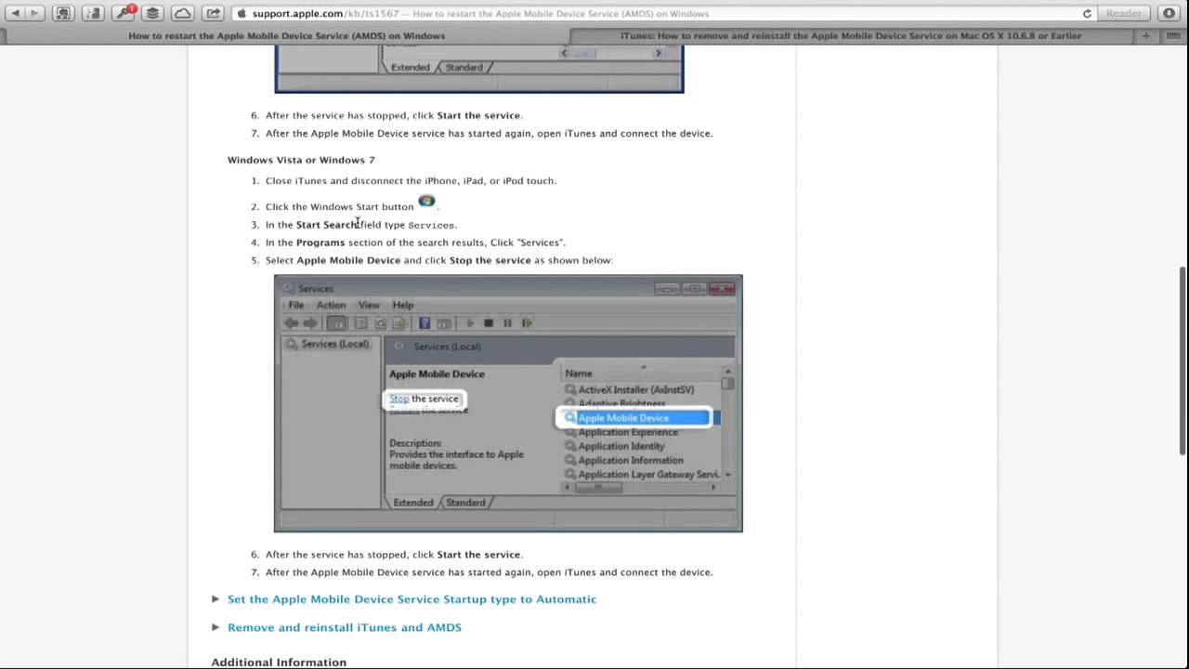1189x669 pixels.
Task: Switch to the AMDS on Windows tab
Action: click(286, 35)
